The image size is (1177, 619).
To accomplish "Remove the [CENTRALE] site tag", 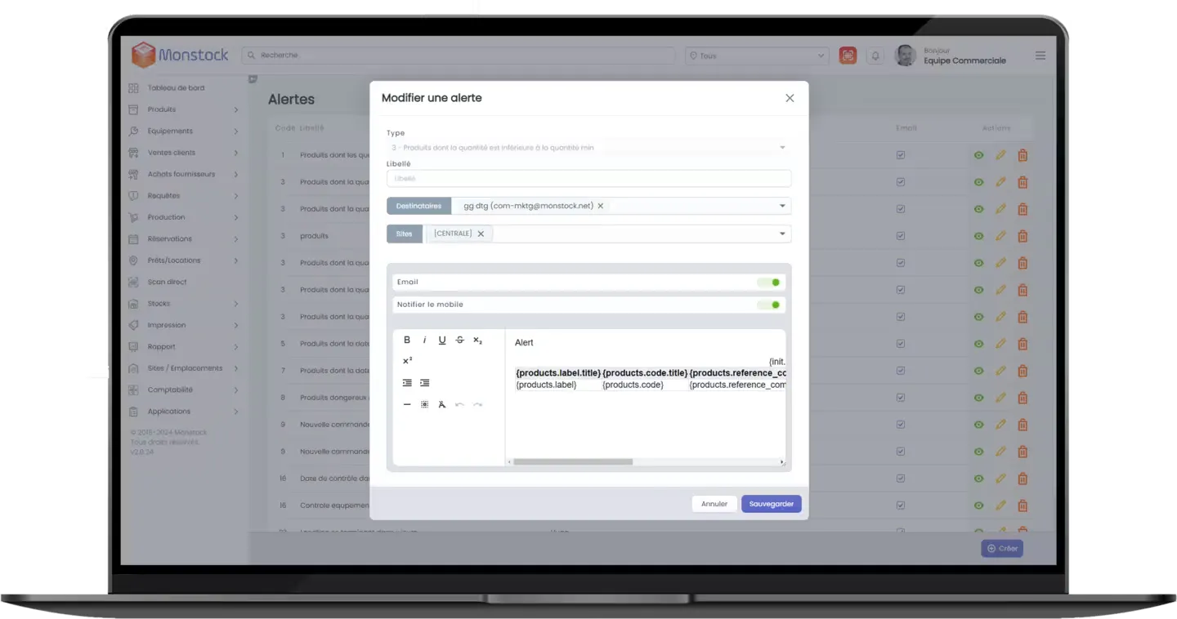I will click(x=481, y=234).
